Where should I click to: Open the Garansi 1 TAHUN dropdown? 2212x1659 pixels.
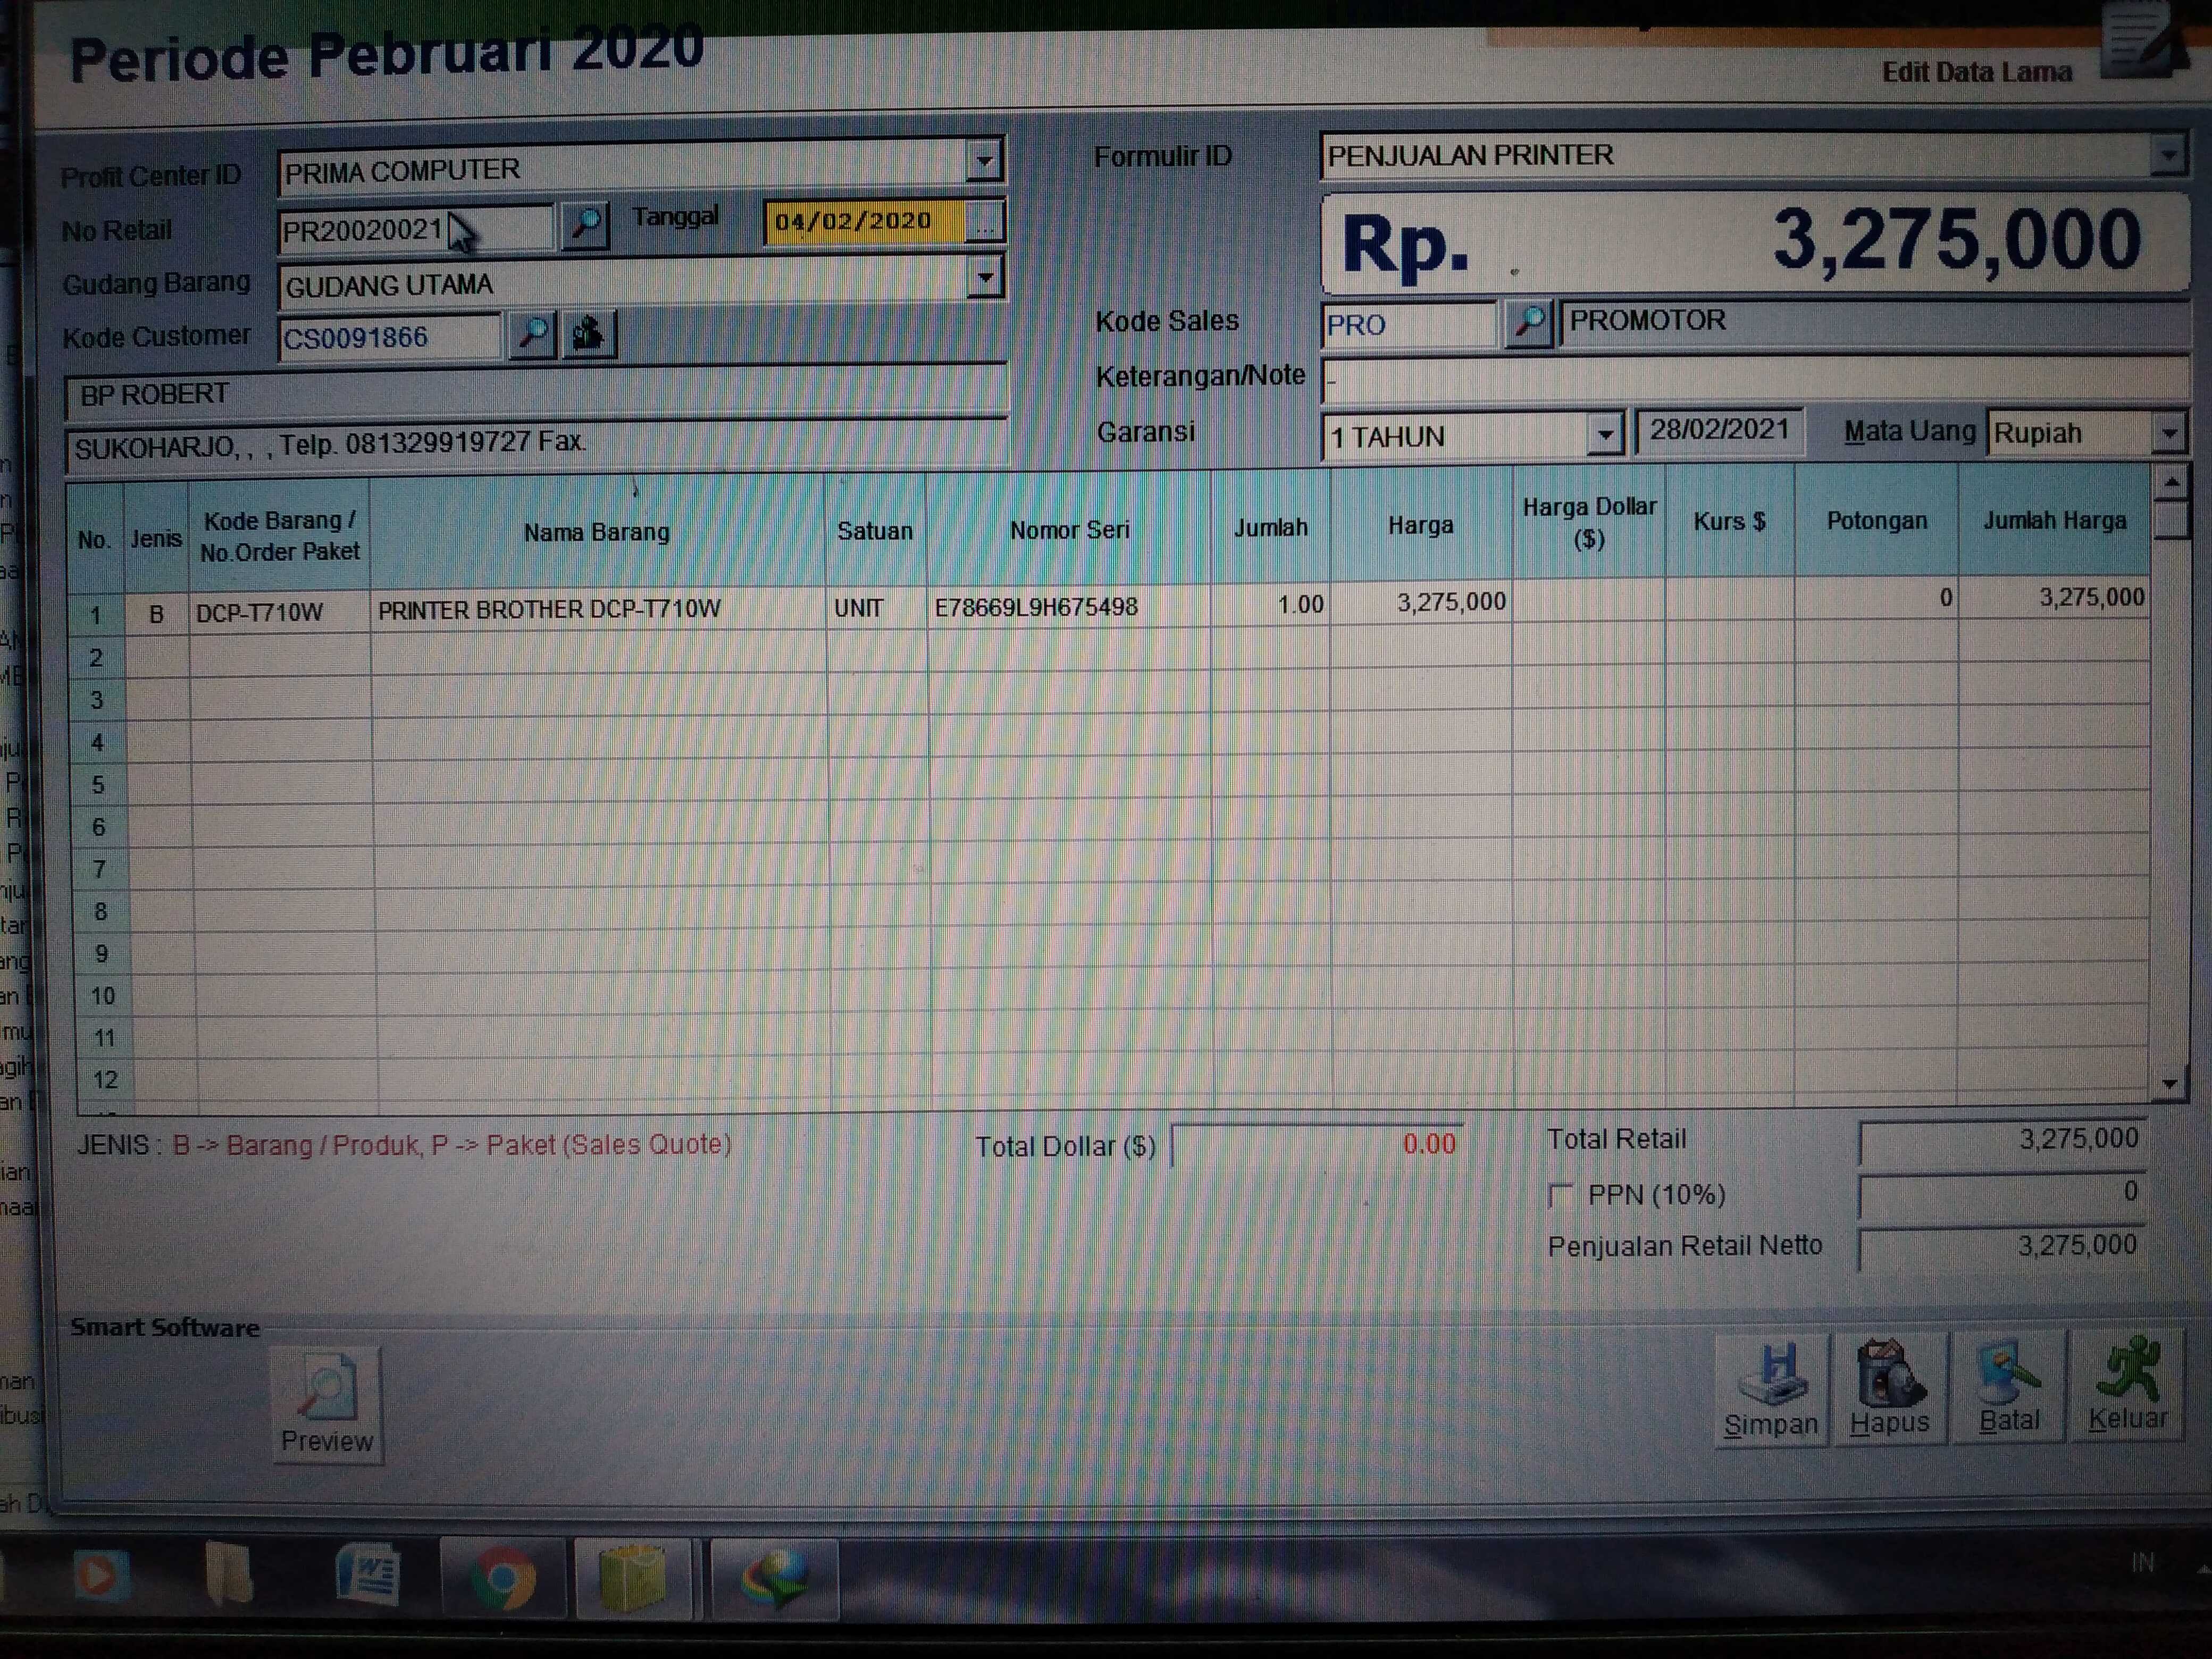pos(1604,435)
